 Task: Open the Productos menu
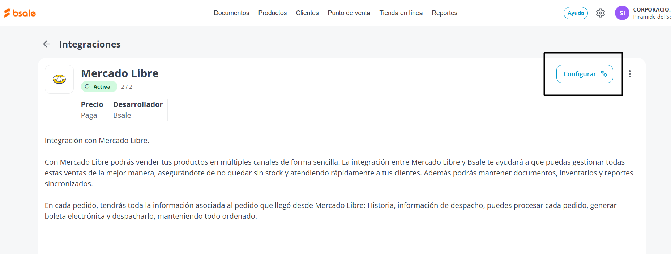[273, 13]
